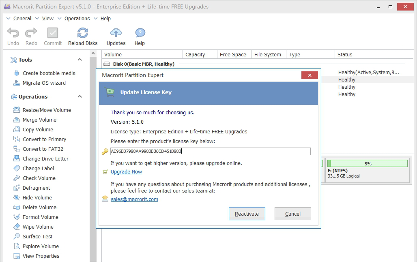Click the Check Volume wrench icon

click(17, 178)
